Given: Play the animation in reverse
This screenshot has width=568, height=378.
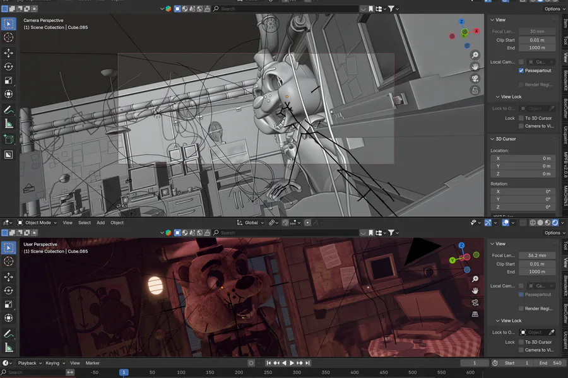Looking at the screenshot, I should point(284,363).
